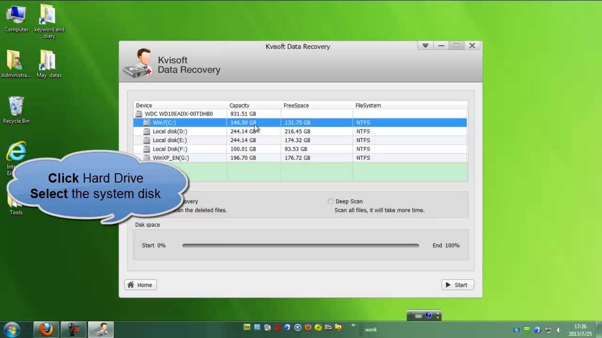This screenshot has height=338, width=602.
Task: Click the 216.45 GB free space value
Action: pyautogui.click(x=297, y=131)
